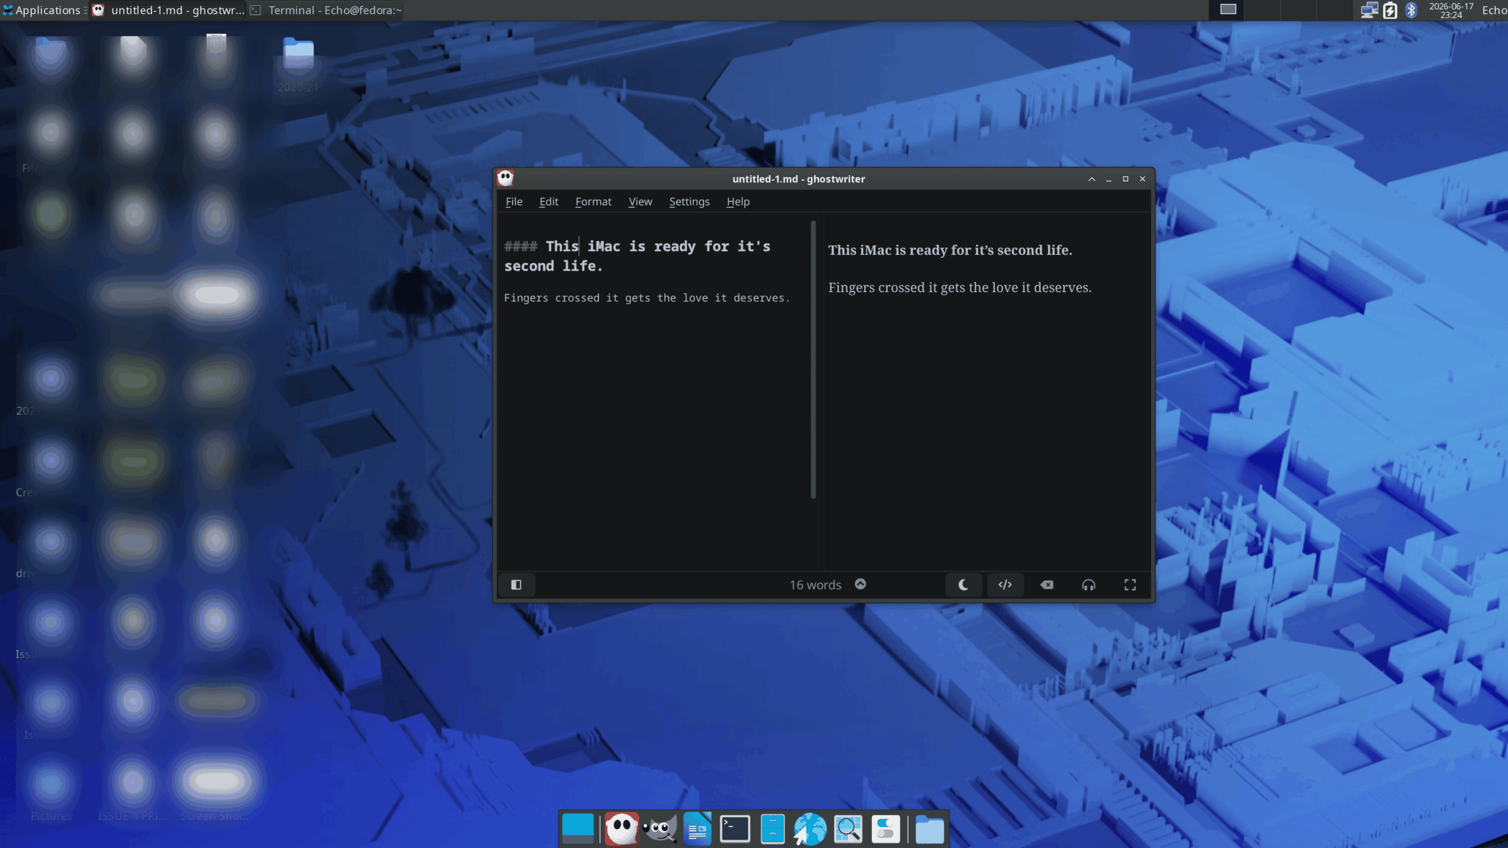This screenshot has height=848, width=1508.
Task: Click Show Desktop icon in the dock
Action: point(578,829)
